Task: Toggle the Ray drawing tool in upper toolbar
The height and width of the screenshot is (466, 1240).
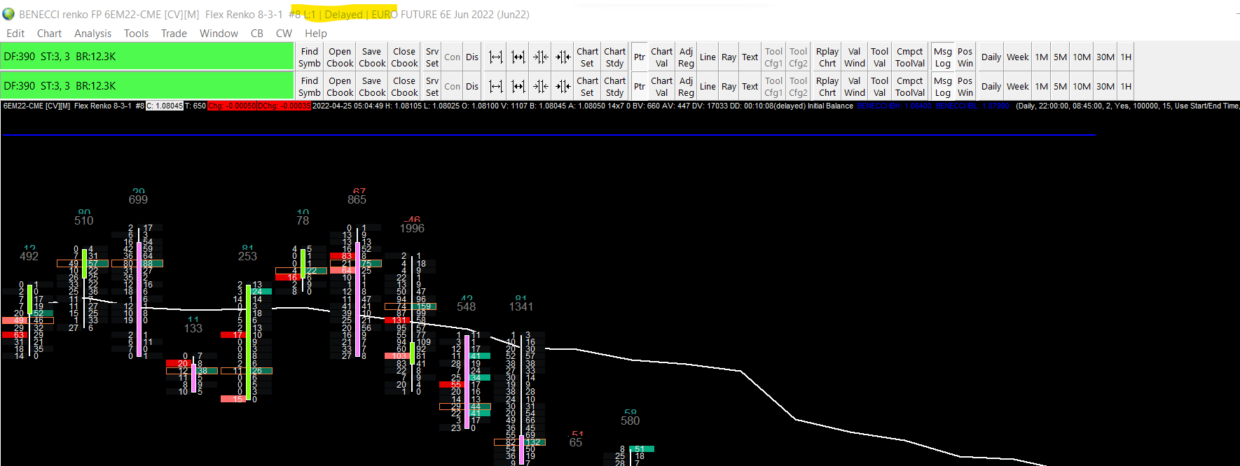Action: 729,57
